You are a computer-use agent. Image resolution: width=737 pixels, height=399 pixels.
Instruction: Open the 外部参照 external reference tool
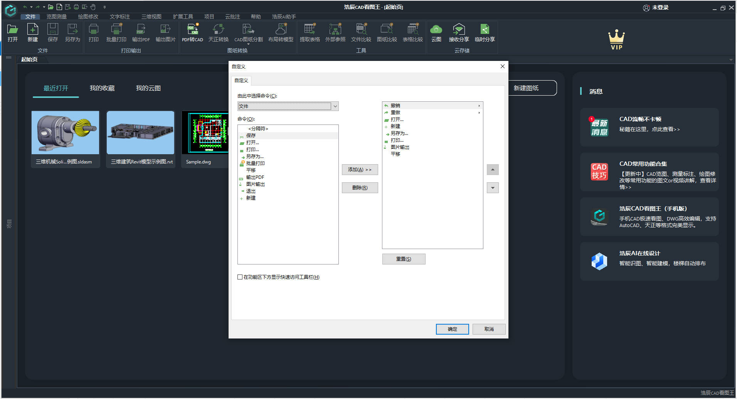point(335,33)
